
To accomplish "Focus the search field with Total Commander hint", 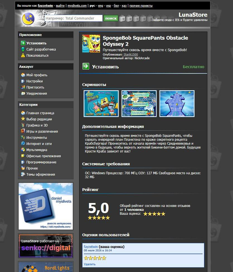I will click(x=74, y=18).
